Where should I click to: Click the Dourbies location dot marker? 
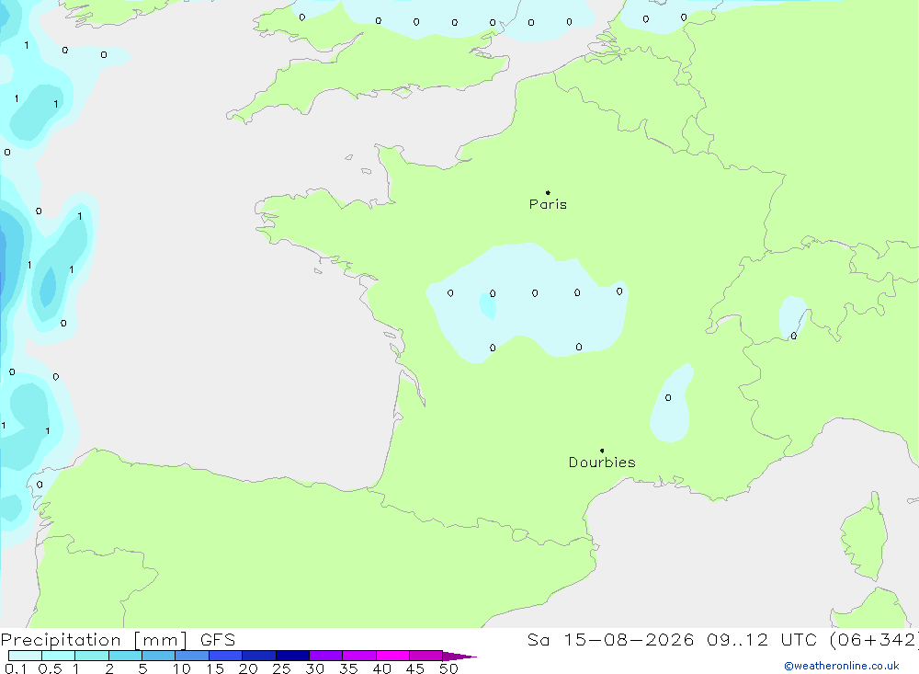coord(602,451)
